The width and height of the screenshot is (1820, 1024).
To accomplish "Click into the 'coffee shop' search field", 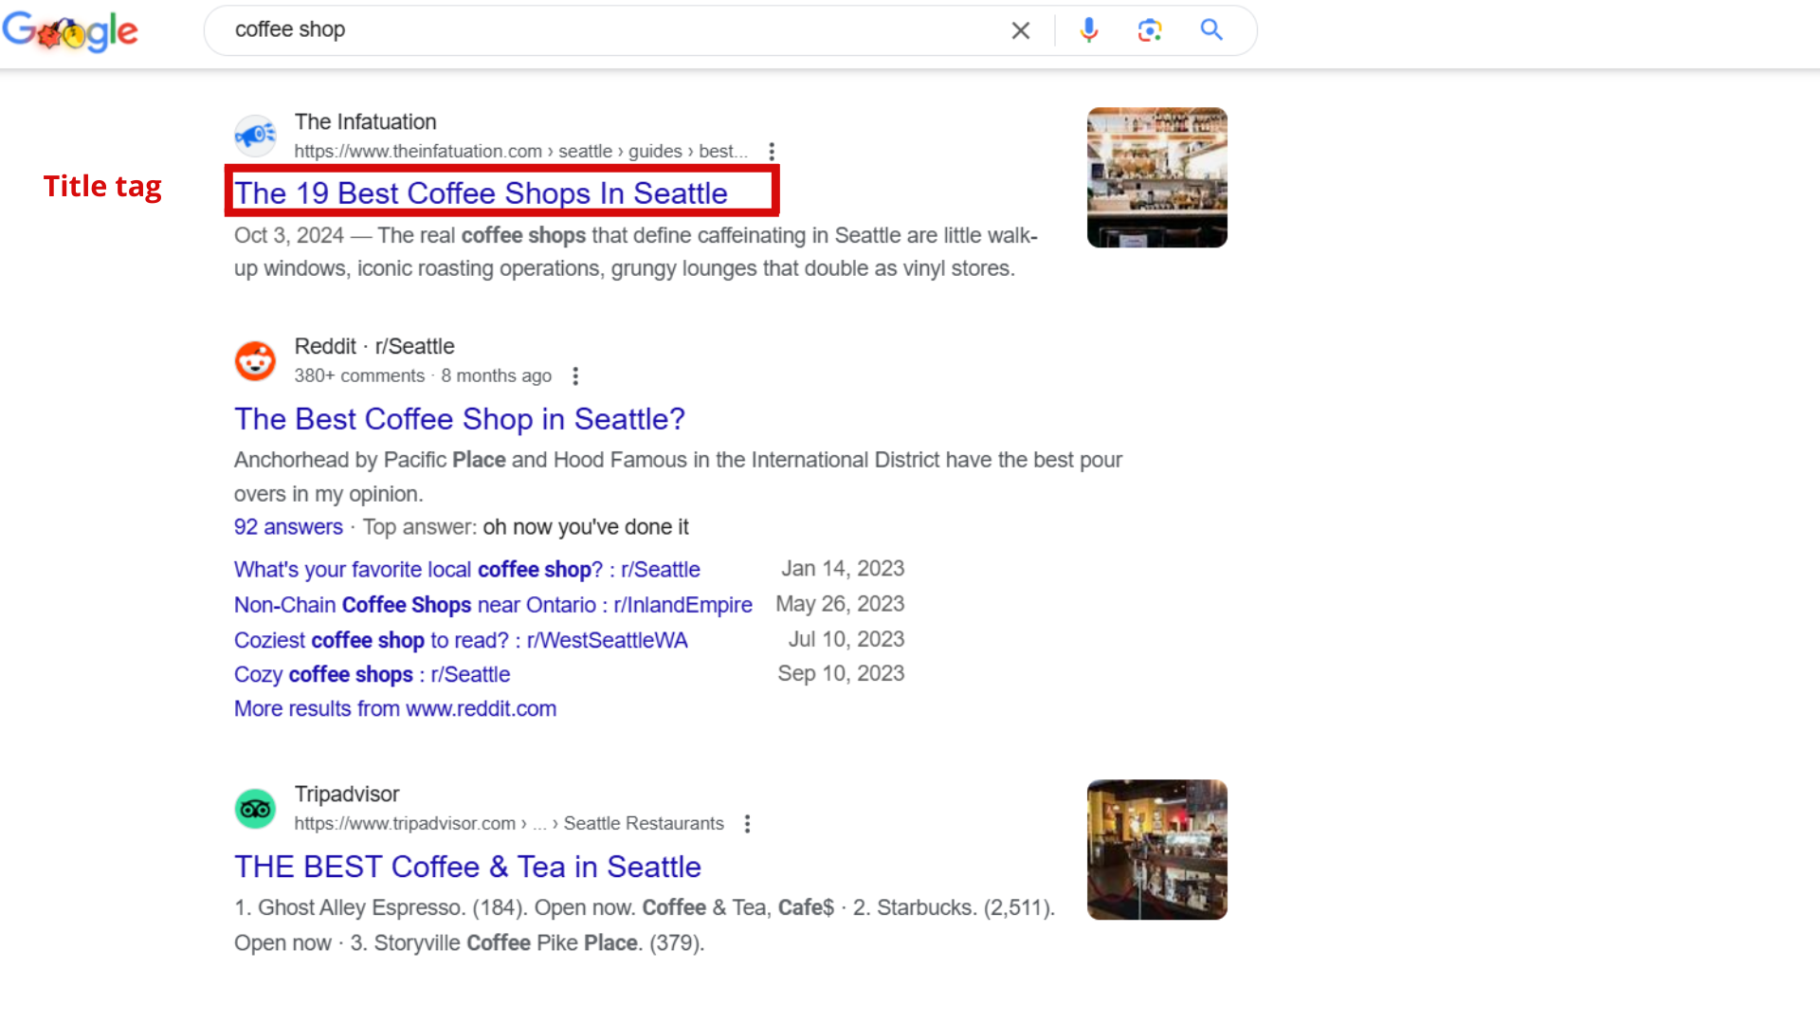I will 607,30.
